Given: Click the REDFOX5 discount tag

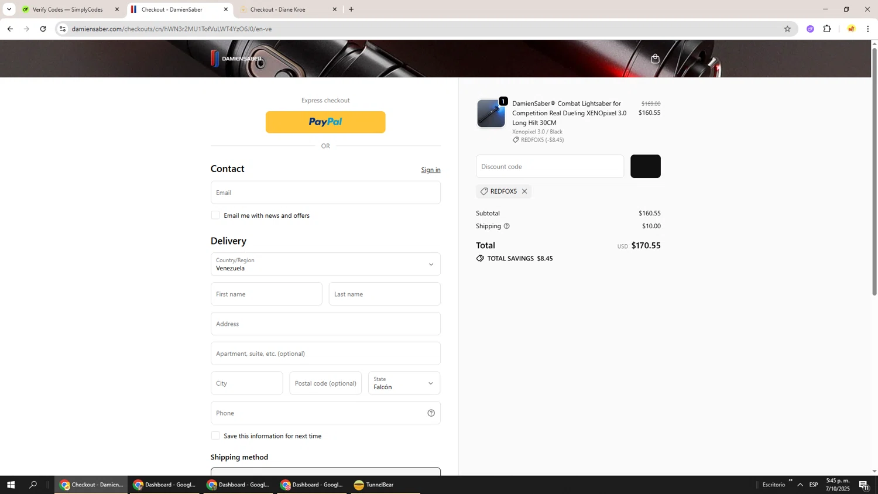Looking at the screenshot, I should [503, 191].
